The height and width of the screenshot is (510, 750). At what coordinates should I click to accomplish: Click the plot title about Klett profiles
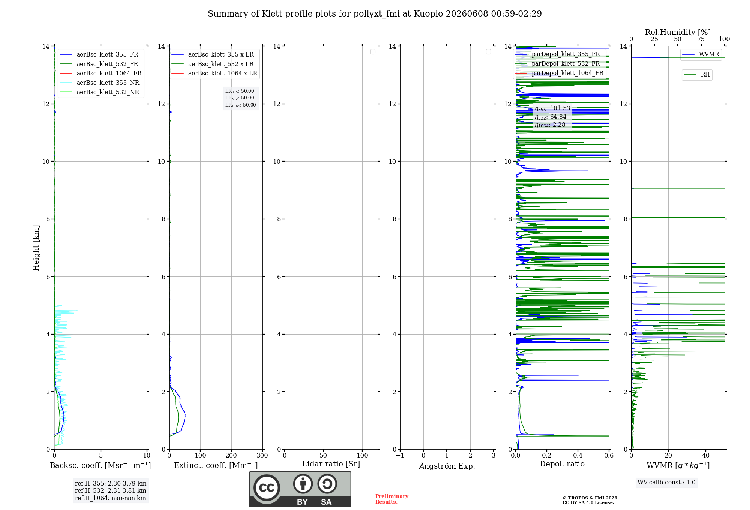[x=375, y=13]
